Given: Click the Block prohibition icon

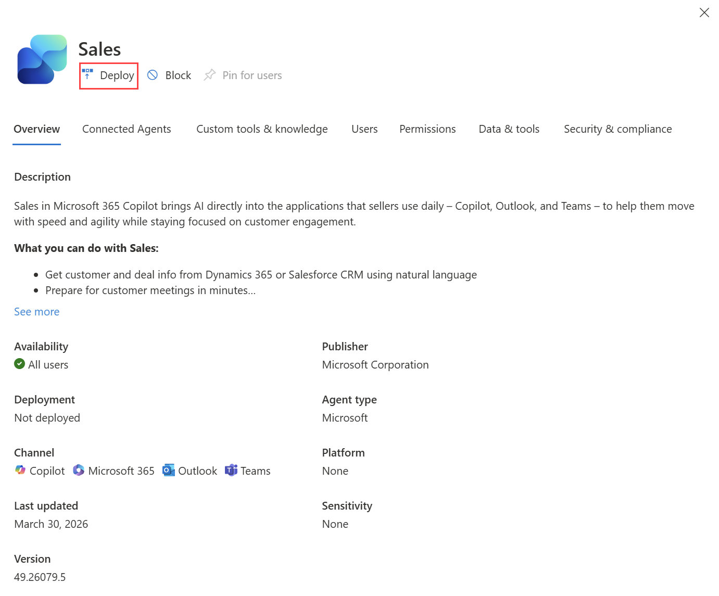Looking at the screenshot, I should pyautogui.click(x=153, y=74).
